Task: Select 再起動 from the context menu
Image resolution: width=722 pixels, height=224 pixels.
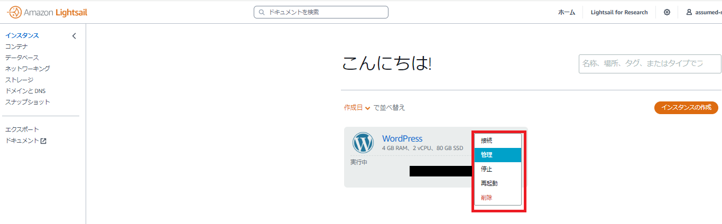Action: [x=498, y=183]
